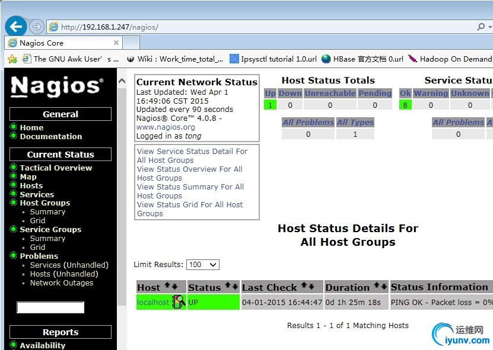493x350 pixels.
Task: Click green bullet icon beside Problems
Action: tap(13, 255)
